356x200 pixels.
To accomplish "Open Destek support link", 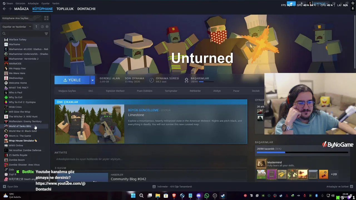I will tap(256, 91).
